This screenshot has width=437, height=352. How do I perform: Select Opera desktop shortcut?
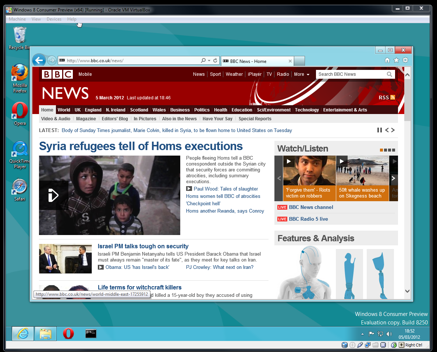(x=19, y=114)
